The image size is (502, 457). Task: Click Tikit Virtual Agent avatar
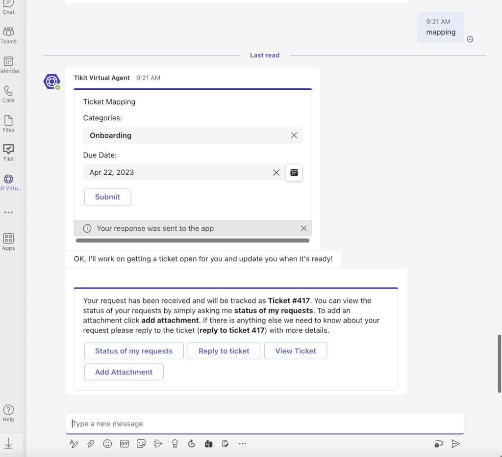point(51,81)
